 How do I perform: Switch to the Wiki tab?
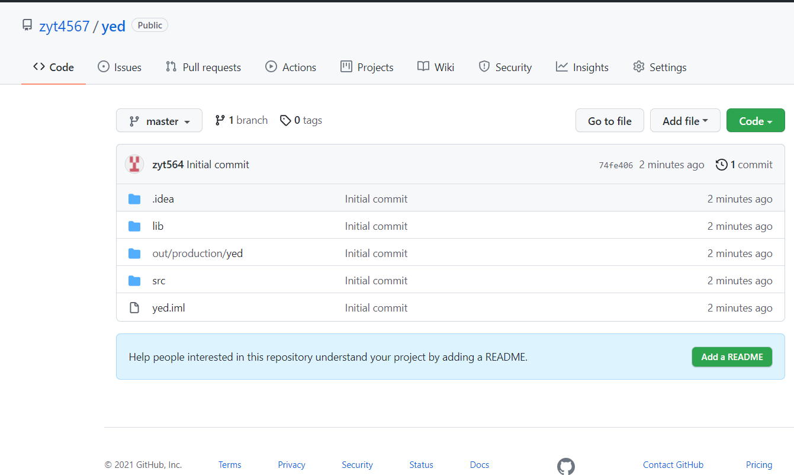tap(436, 67)
